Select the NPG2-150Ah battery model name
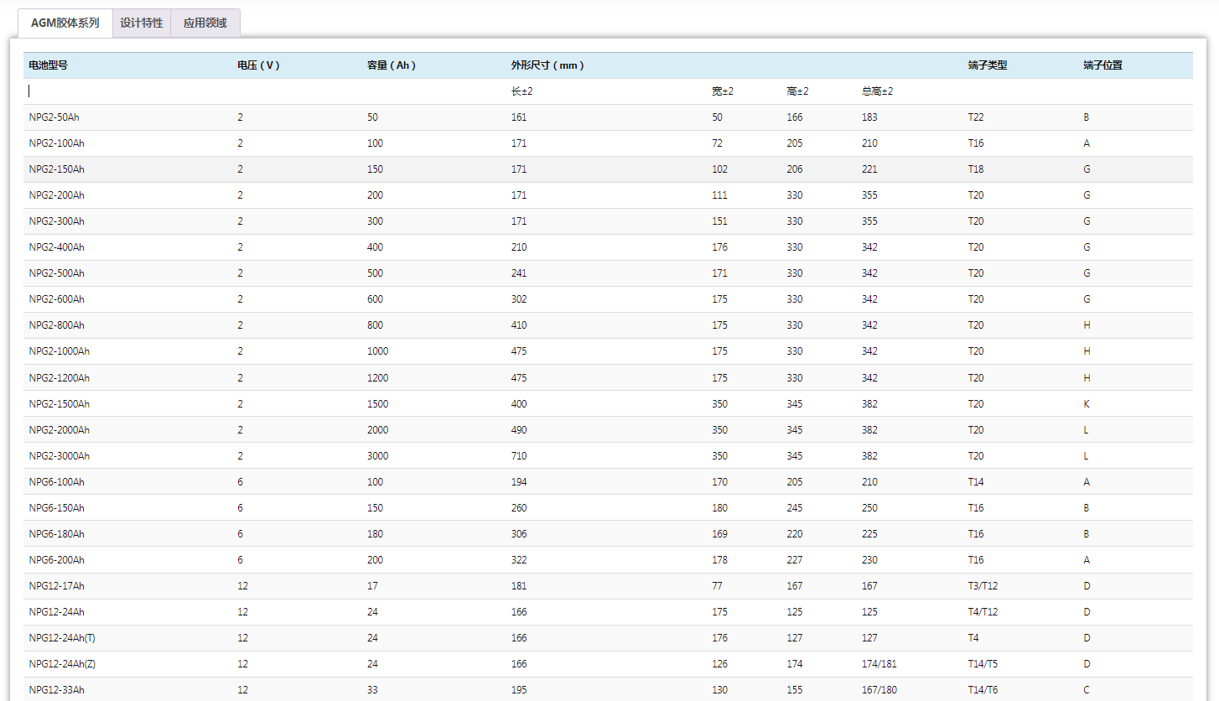 click(56, 169)
